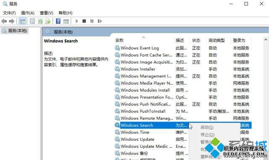Select the Windows Time service name

(x=135, y=132)
